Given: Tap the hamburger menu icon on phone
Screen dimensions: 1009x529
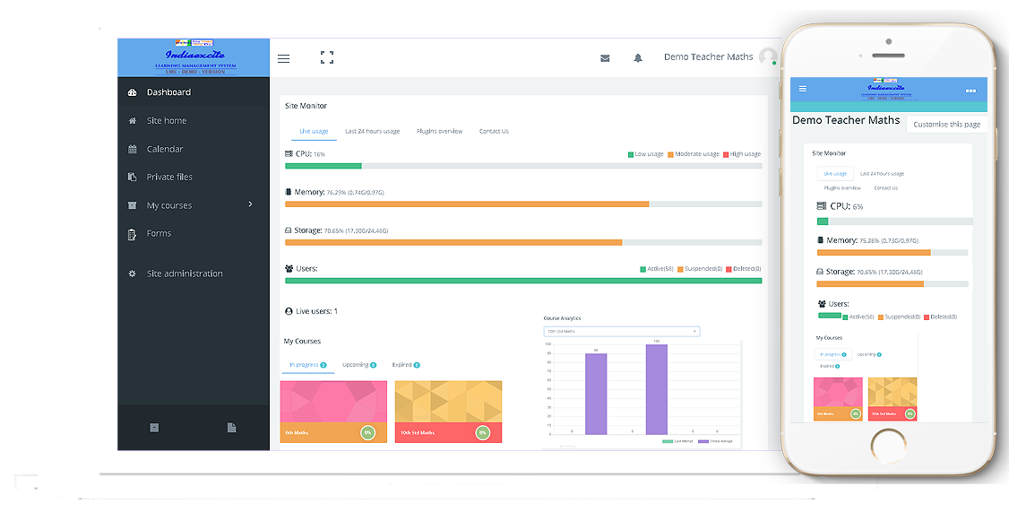Looking at the screenshot, I should click(802, 89).
